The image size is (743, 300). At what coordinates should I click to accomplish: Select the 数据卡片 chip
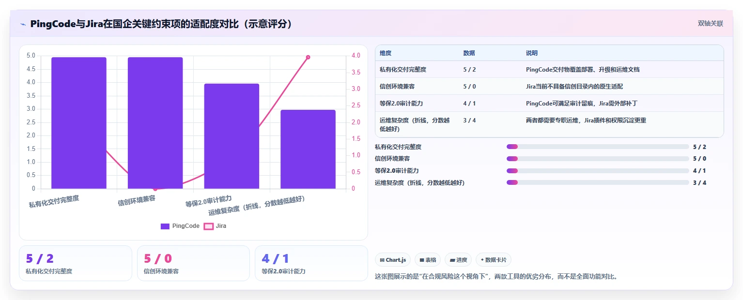click(x=494, y=260)
